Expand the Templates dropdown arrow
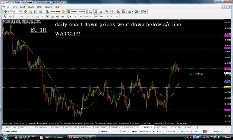The height and width of the screenshot is (140, 233). (146, 12)
